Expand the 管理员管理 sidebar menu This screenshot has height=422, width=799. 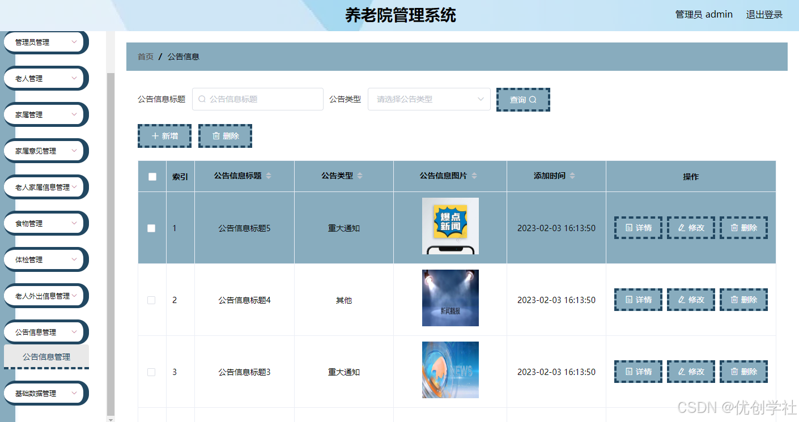(46, 42)
